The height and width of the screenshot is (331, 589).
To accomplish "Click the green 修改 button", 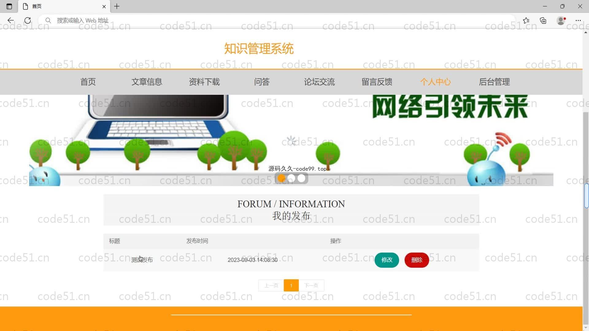I will point(387,260).
